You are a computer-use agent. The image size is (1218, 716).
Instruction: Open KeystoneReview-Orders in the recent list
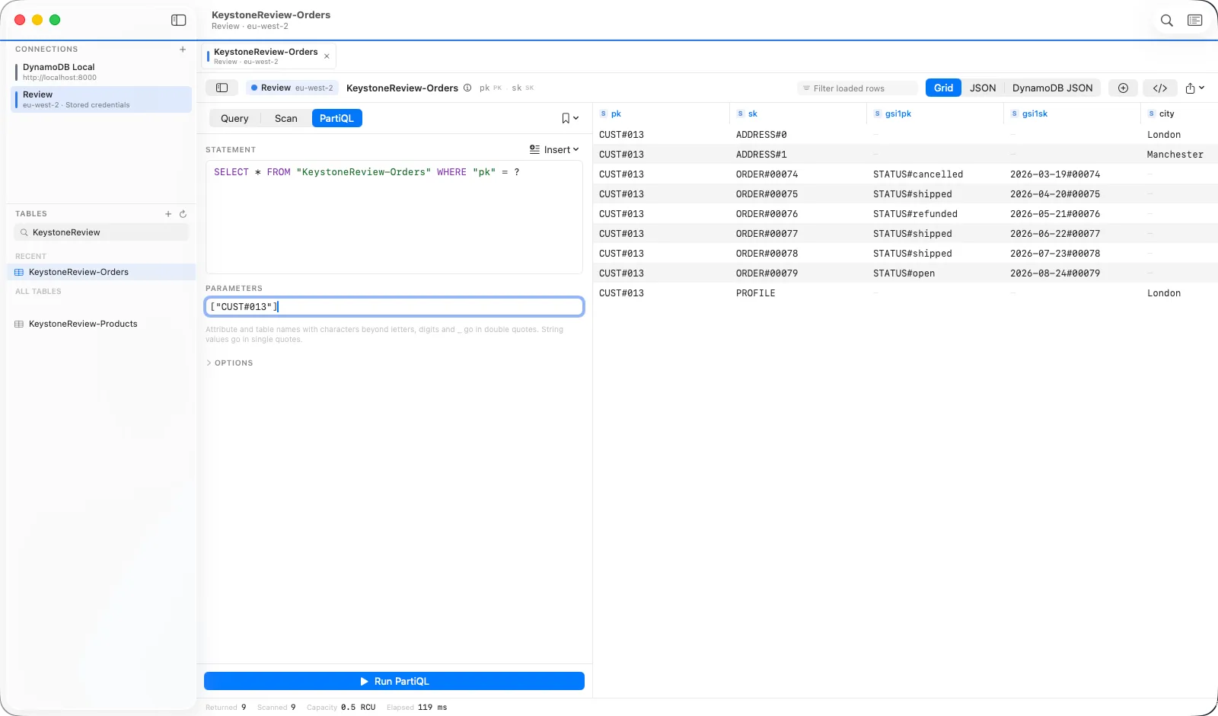[x=101, y=272]
